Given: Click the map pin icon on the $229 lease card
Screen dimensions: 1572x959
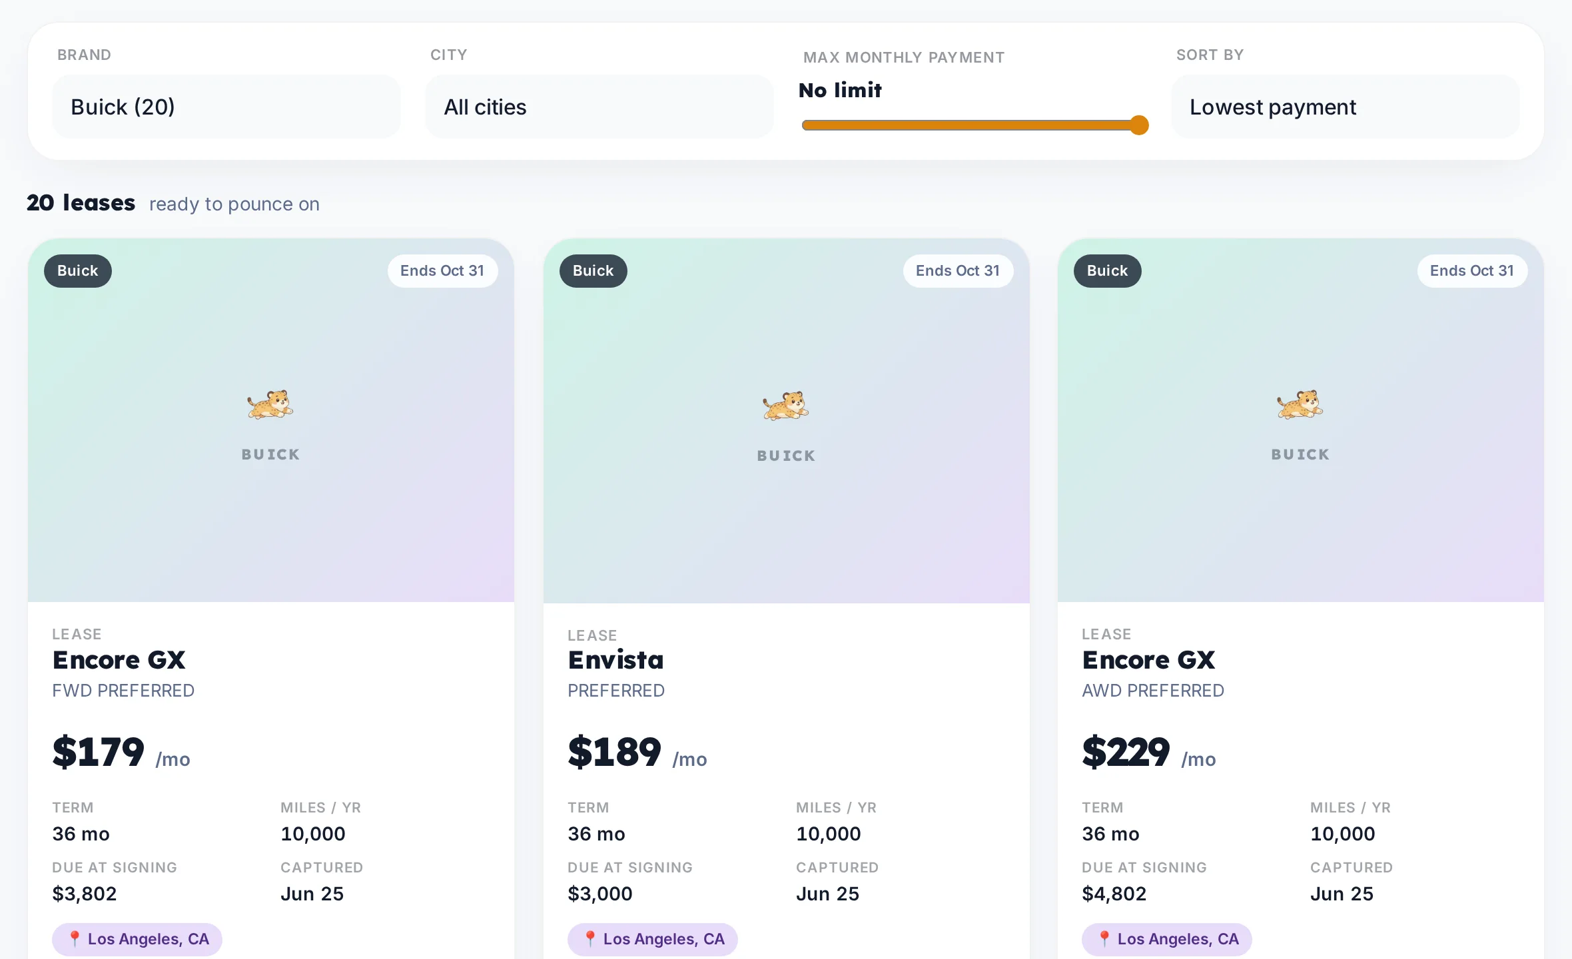Looking at the screenshot, I should 1104,939.
